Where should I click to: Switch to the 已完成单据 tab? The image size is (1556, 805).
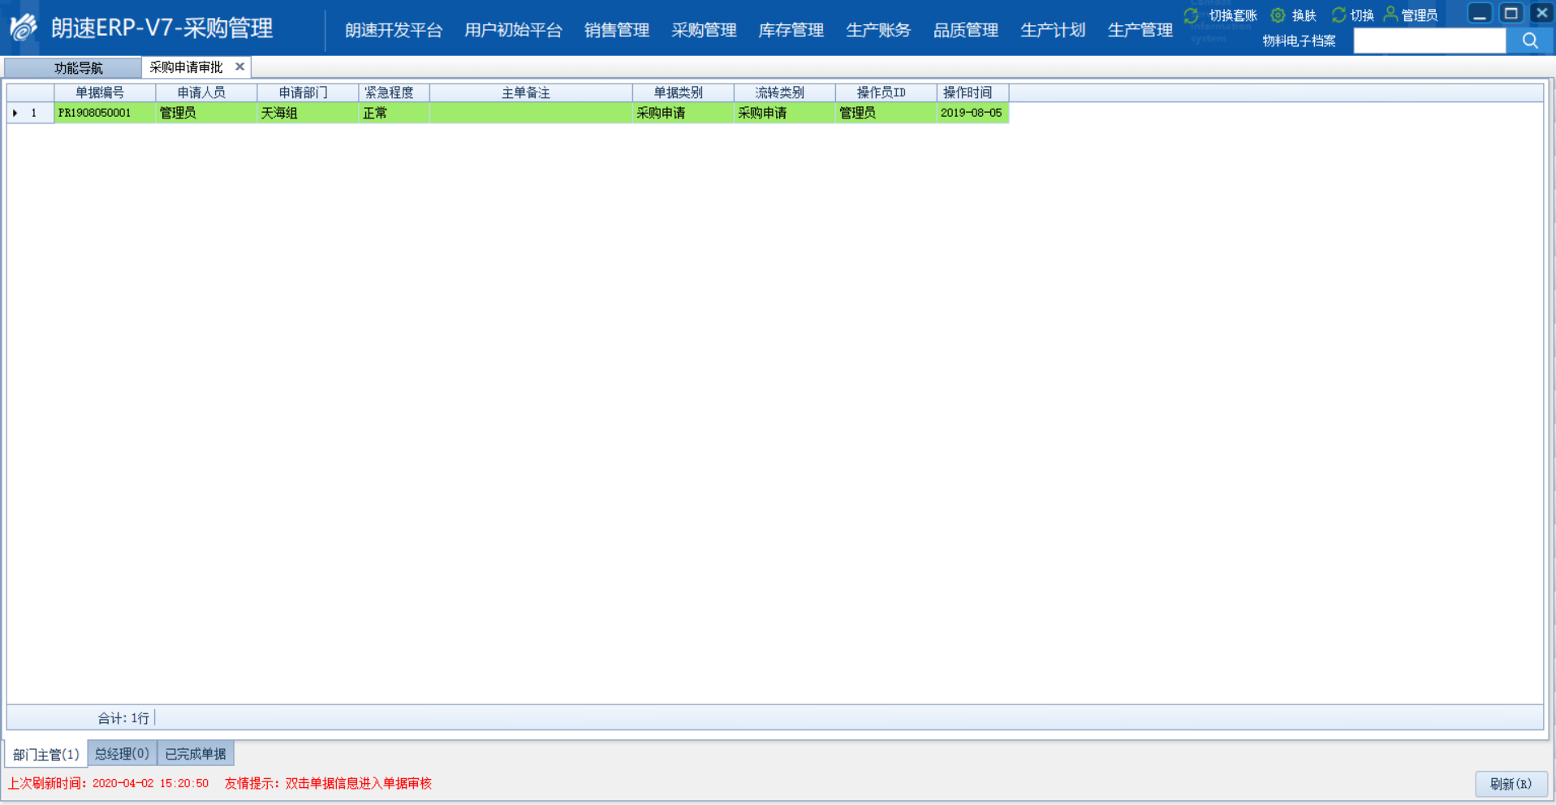[196, 753]
